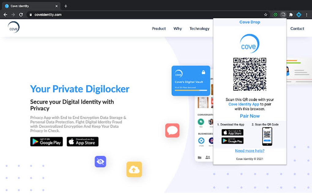Viewport: 312px width, 195px height.
Task: Bookmark the page using the star icon
Action: click(266, 14)
